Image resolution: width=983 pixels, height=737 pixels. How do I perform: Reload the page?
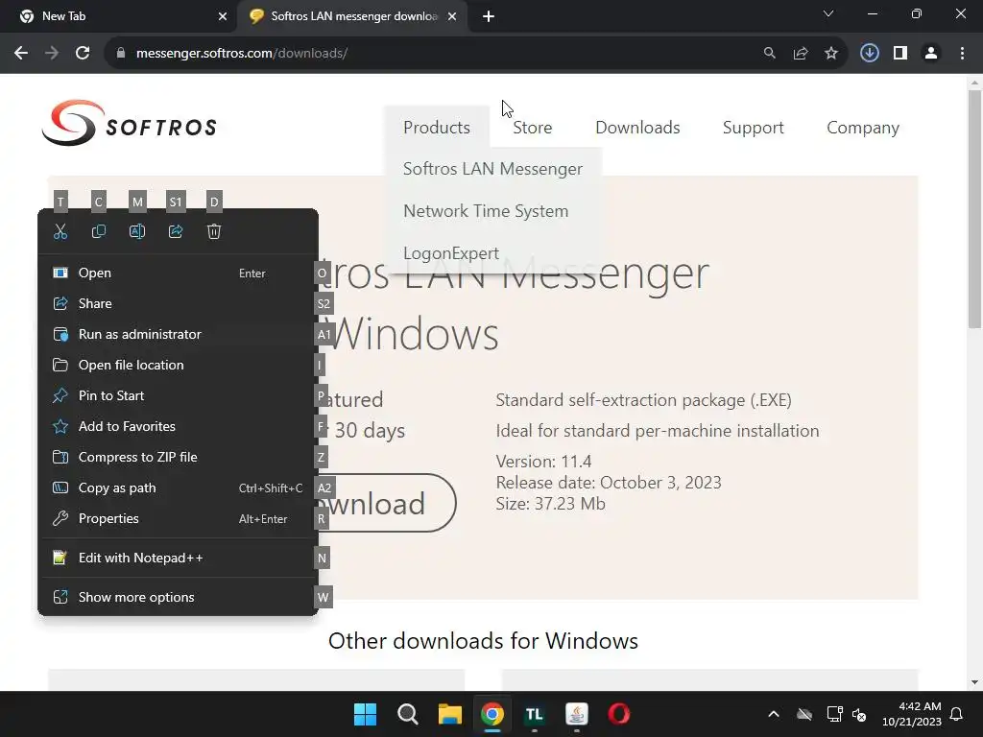83,54
